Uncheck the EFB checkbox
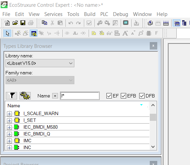Screen dimensions: 190x165 click(123, 96)
